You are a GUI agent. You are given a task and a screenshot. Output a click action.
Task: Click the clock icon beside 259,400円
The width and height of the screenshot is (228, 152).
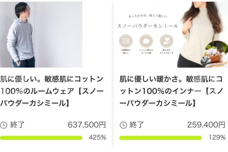123,125
